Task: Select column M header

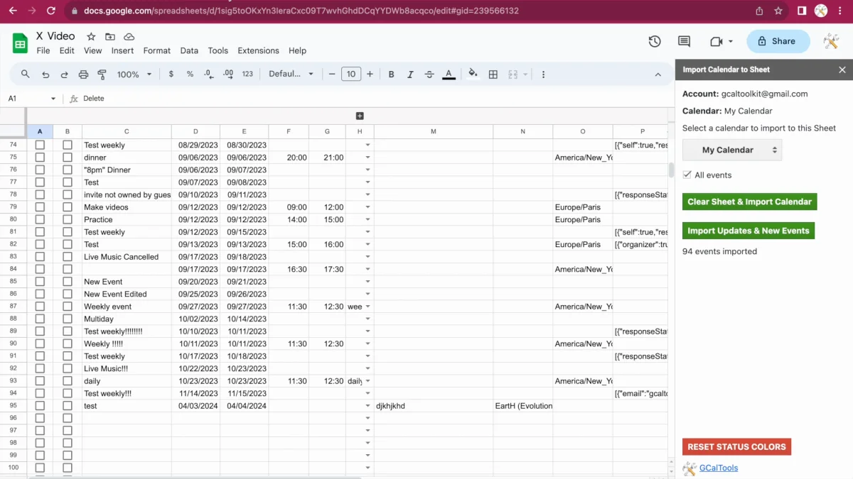Action: click(434, 131)
